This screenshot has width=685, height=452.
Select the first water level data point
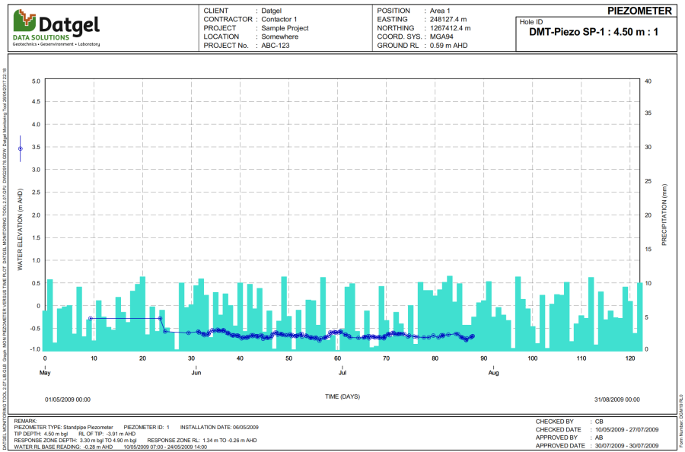click(x=91, y=318)
